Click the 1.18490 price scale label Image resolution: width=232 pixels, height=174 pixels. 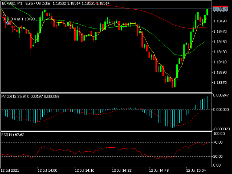[x=220, y=21]
